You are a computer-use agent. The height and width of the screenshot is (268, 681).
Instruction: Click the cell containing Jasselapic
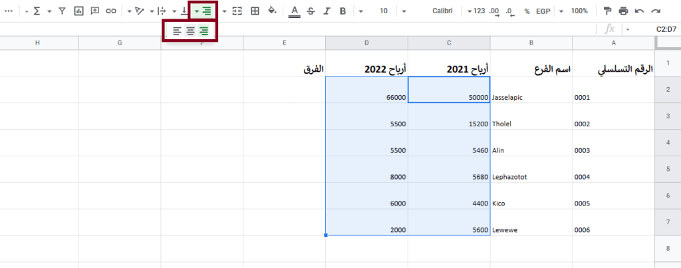(531, 90)
